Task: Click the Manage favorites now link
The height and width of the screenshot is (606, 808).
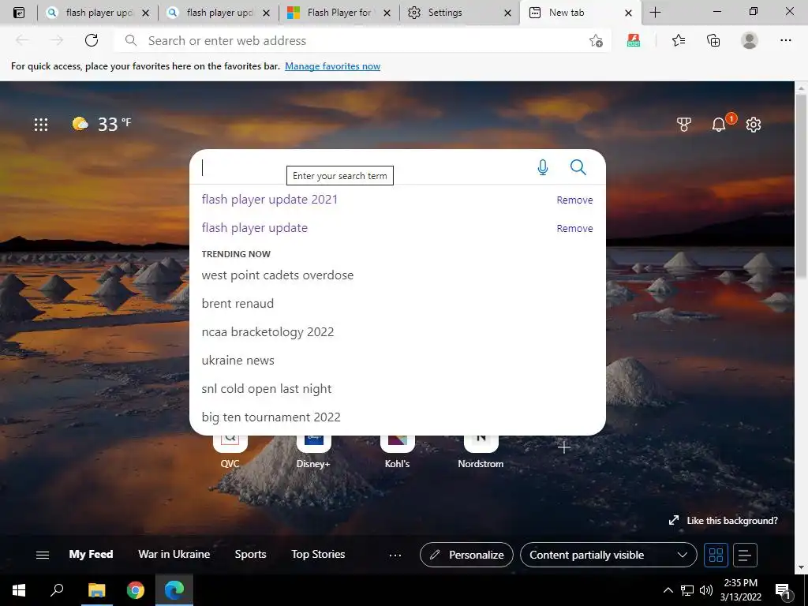Action: tap(332, 66)
